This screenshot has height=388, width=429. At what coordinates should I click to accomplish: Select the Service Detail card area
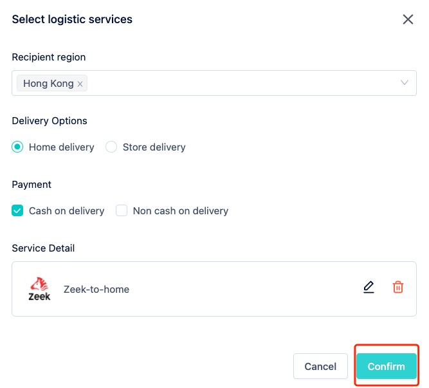pyautogui.click(x=214, y=289)
